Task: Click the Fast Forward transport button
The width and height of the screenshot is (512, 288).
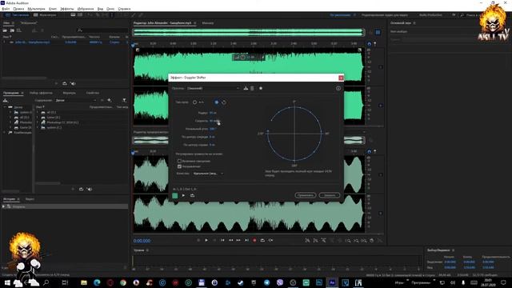Action: point(238,240)
